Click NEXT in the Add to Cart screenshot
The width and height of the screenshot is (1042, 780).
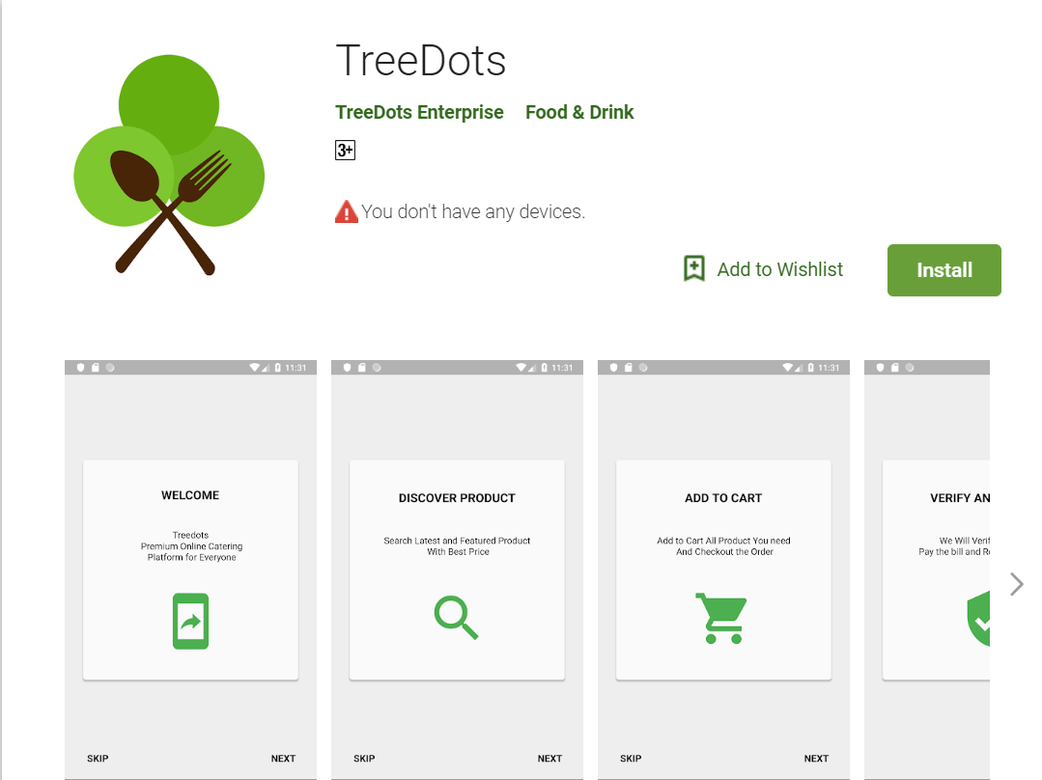coord(816,758)
